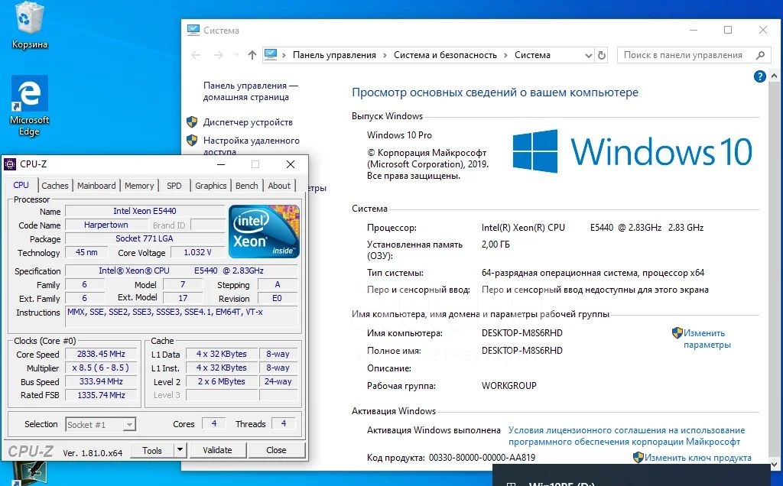Click the Code Name value Harpertown

pos(106,225)
